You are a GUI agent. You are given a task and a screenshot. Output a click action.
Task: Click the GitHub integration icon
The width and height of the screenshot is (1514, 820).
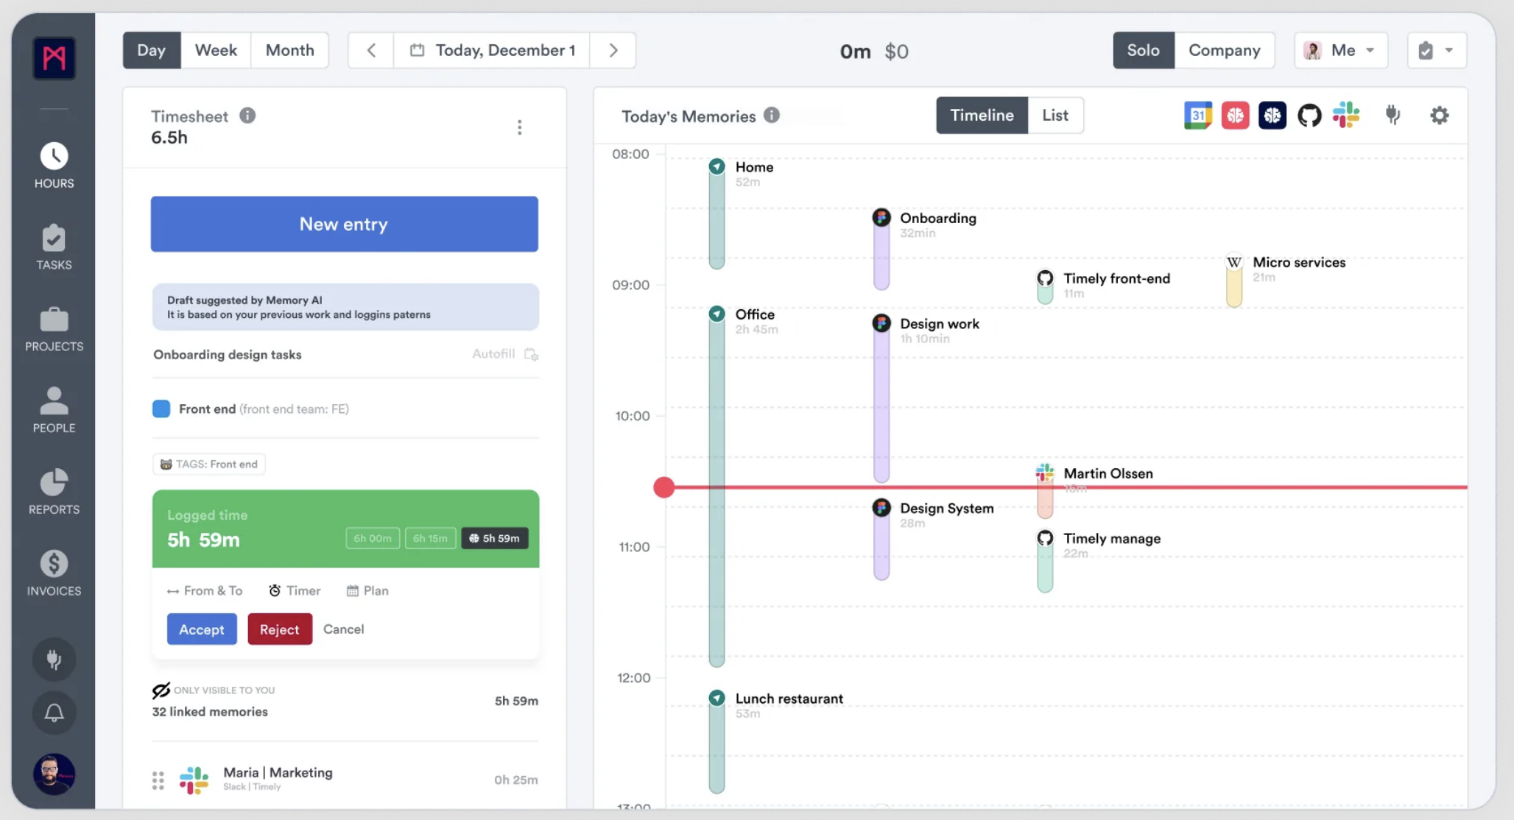click(1309, 116)
